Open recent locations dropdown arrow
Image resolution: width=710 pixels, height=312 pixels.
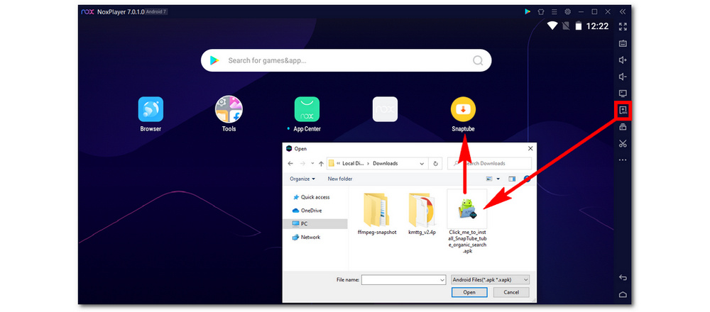coord(312,163)
